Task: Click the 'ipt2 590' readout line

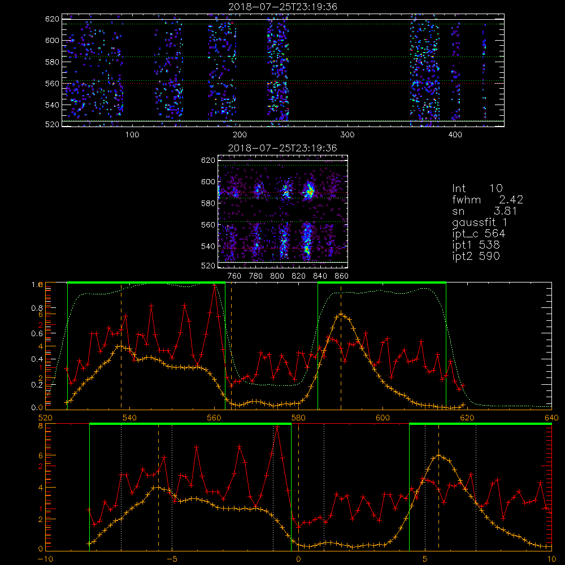Action: click(x=476, y=256)
